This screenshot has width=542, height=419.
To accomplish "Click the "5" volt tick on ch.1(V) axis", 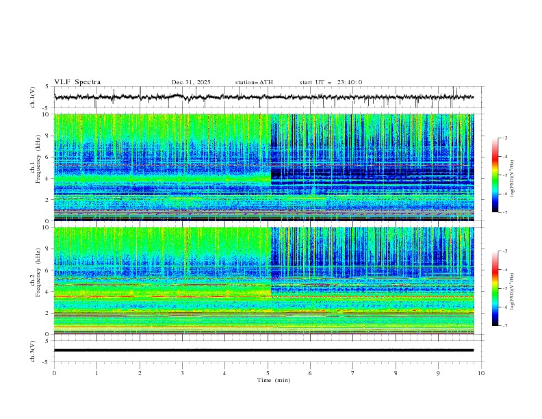I will (47, 86).
